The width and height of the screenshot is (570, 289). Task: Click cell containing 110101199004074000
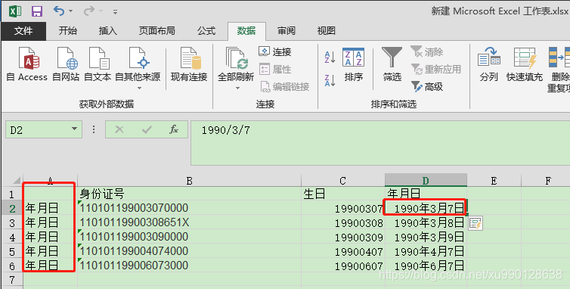pyautogui.click(x=189, y=251)
